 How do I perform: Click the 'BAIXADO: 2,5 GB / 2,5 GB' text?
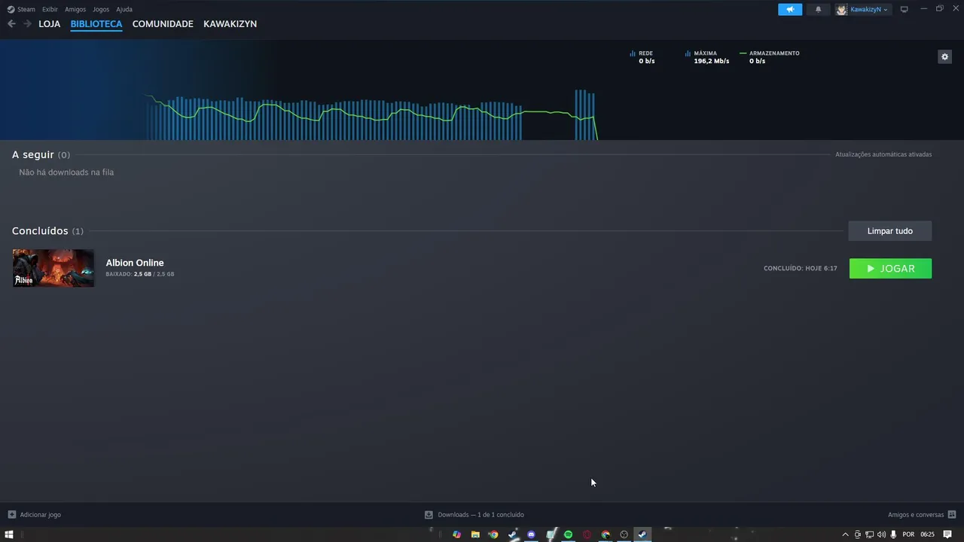pos(140,274)
